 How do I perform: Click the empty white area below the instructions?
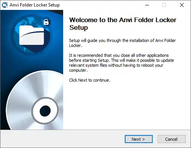click(x=126, y=106)
